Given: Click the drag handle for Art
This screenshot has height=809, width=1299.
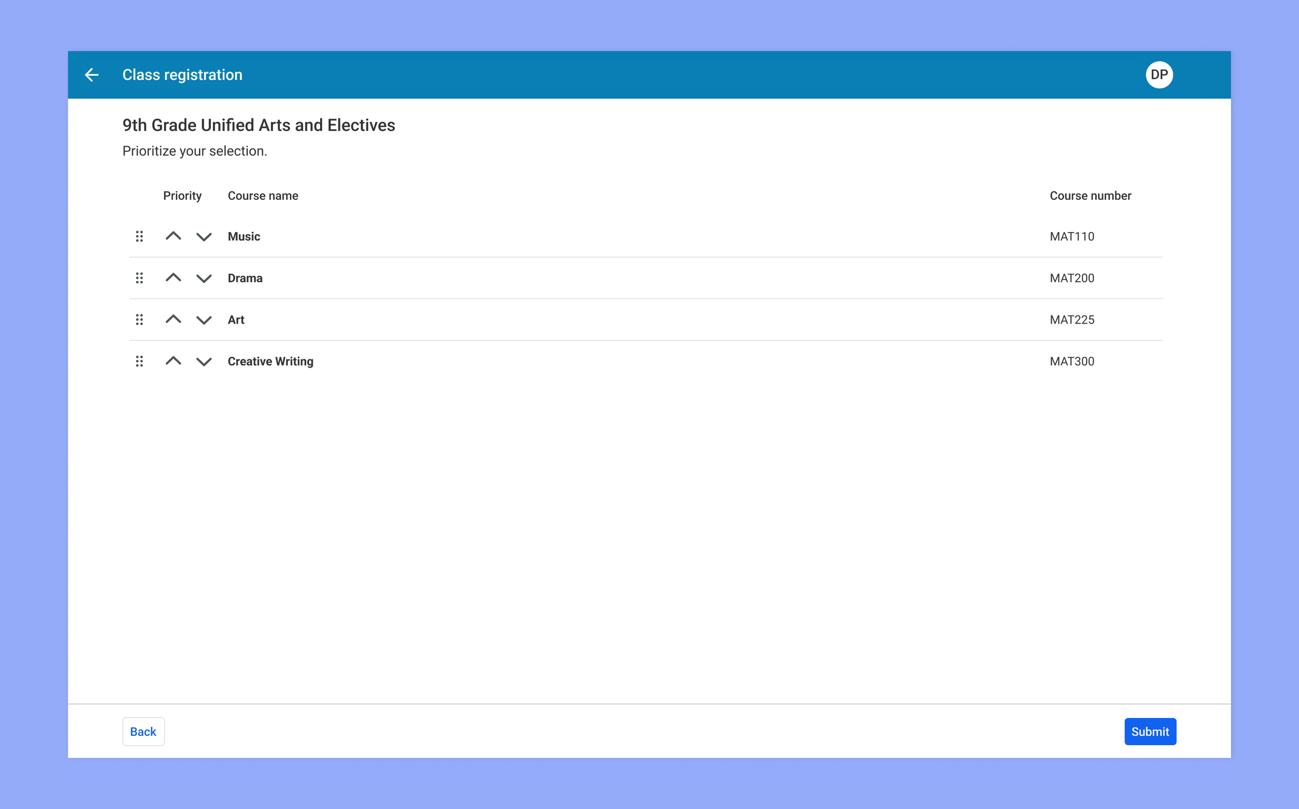Looking at the screenshot, I should [139, 320].
